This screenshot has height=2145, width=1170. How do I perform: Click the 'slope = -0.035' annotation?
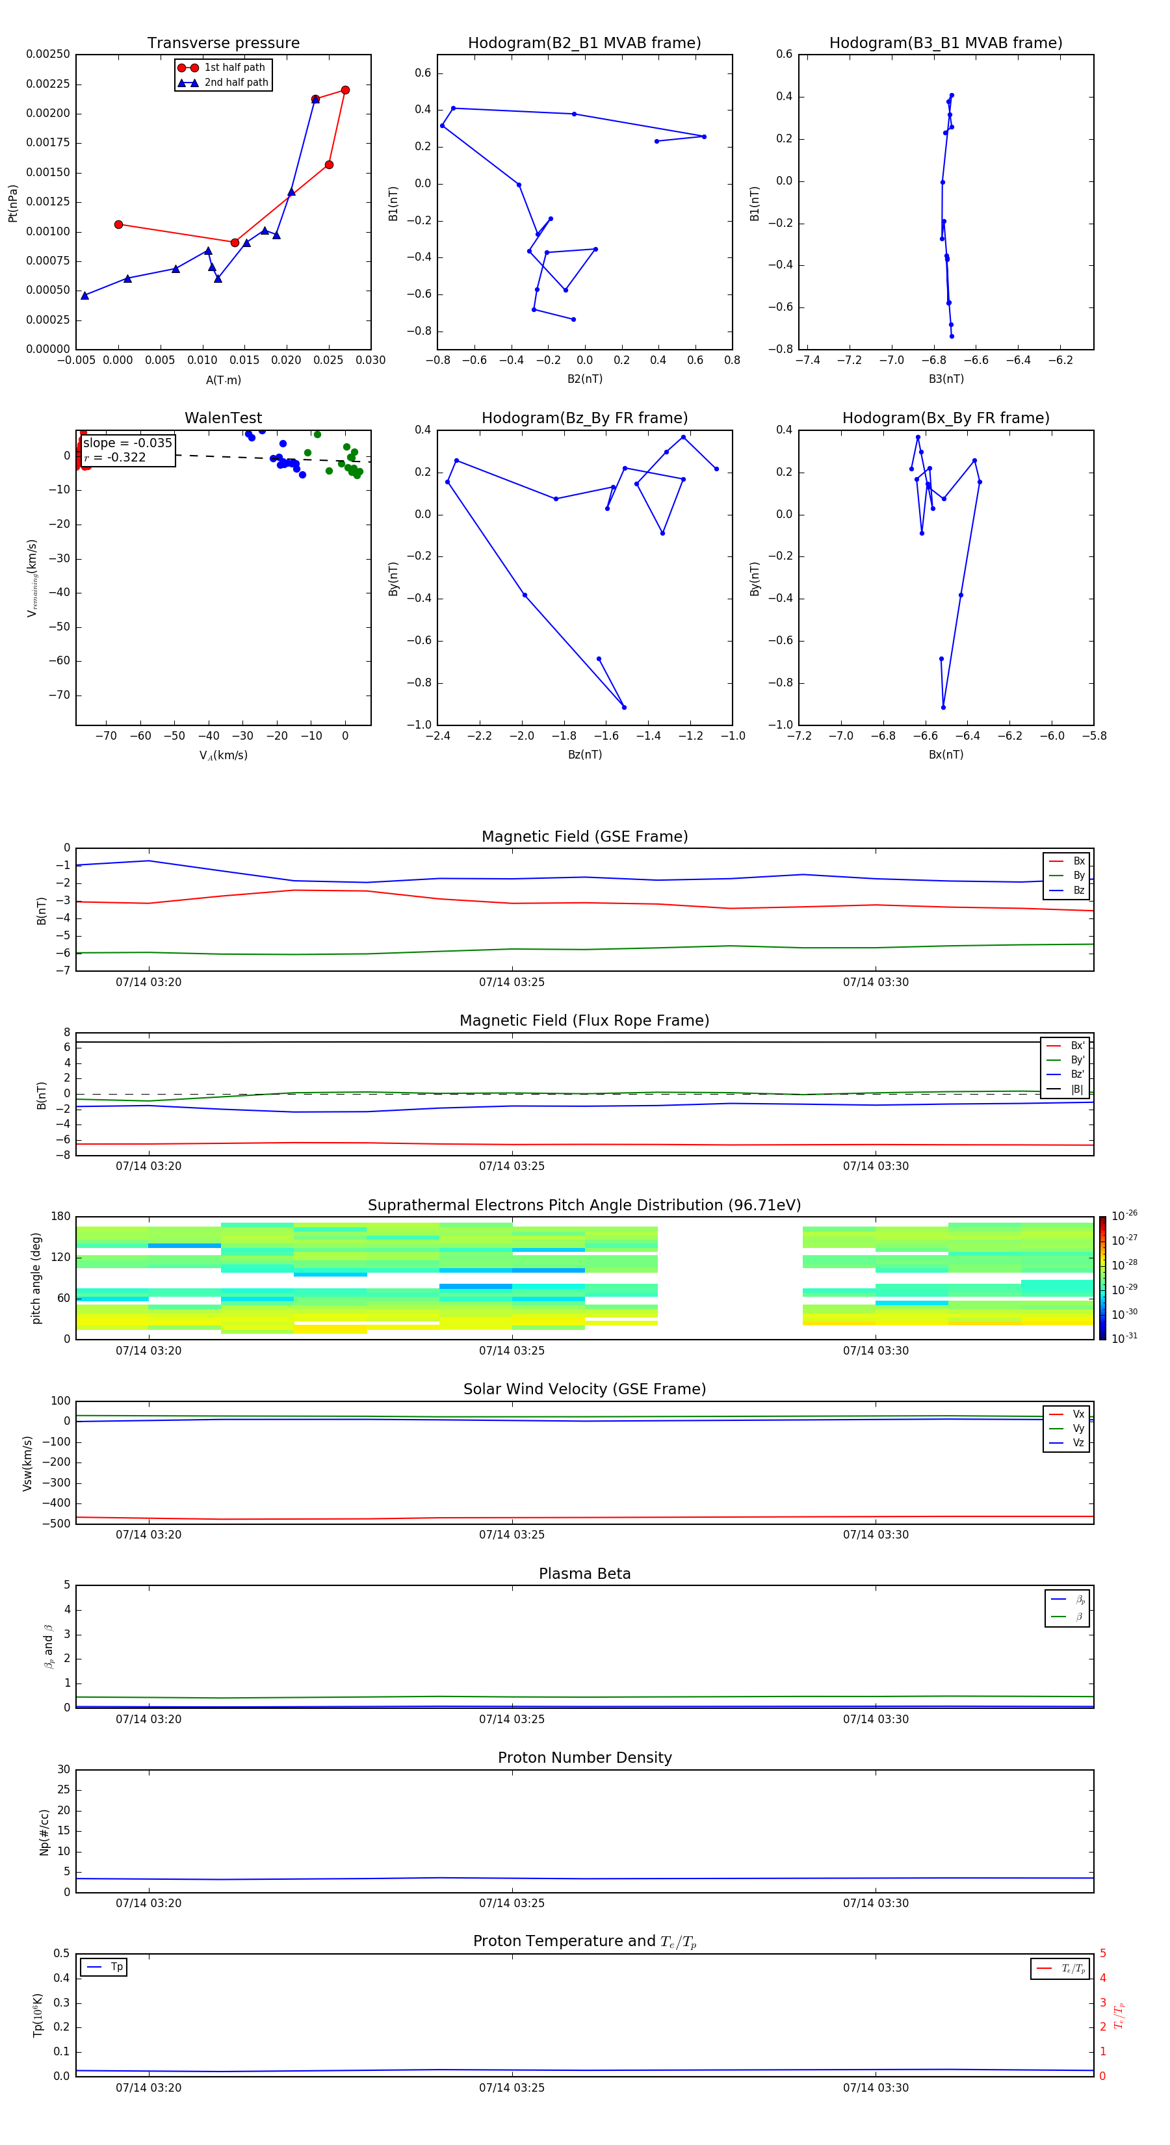pyautogui.click(x=127, y=443)
